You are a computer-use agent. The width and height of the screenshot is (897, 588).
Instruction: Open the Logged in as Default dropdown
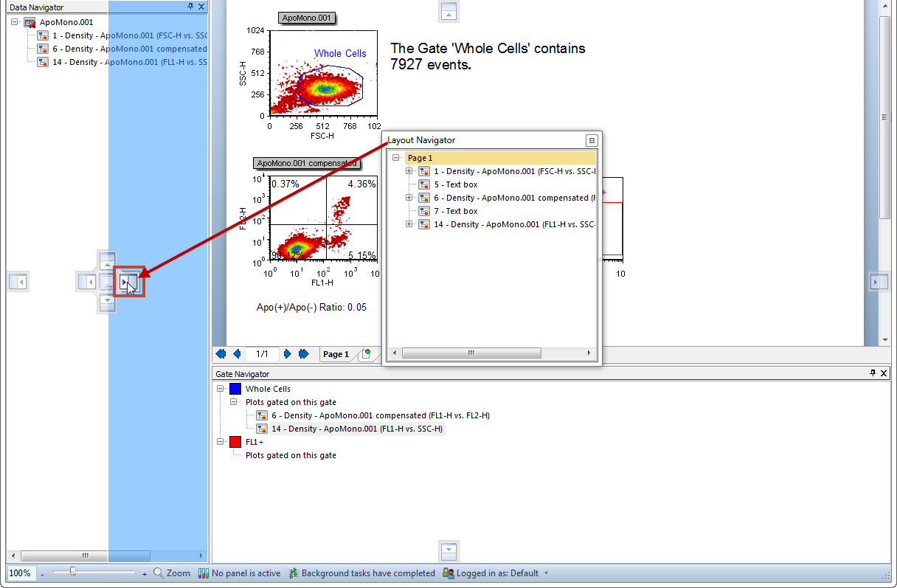(x=546, y=573)
